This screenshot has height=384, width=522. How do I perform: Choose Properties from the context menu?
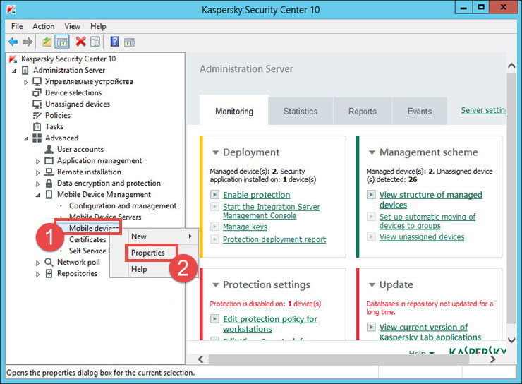click(x=148, y=253)
